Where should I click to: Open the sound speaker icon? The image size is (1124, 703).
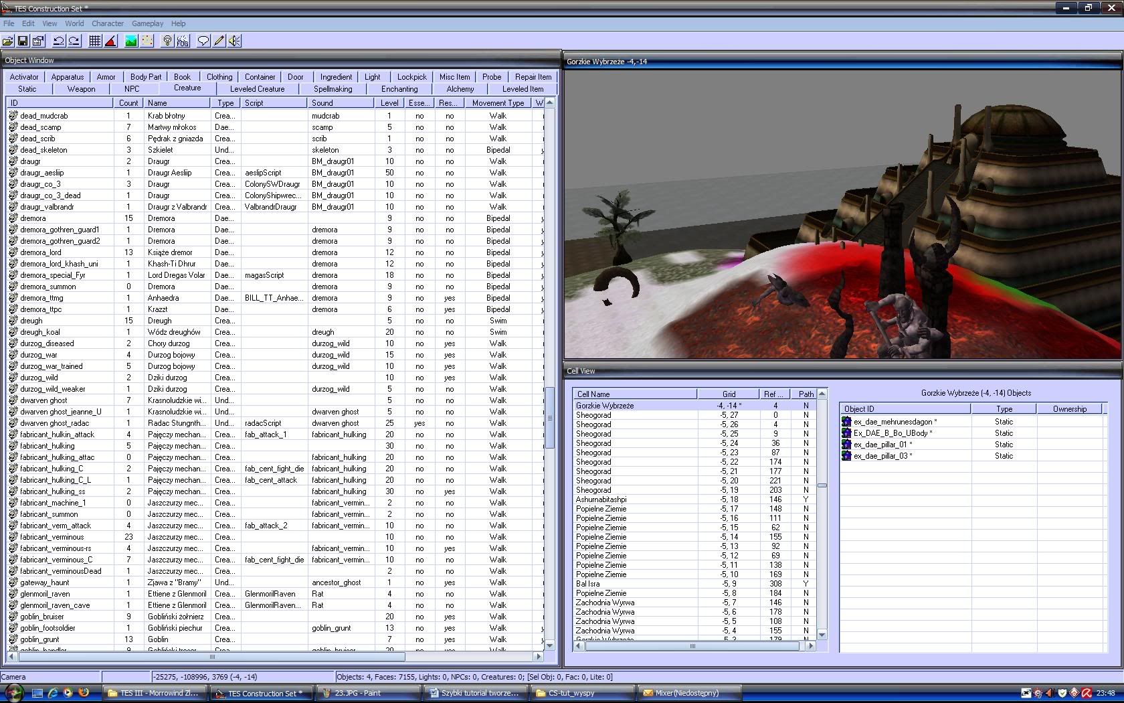click(x=234, y=41)
